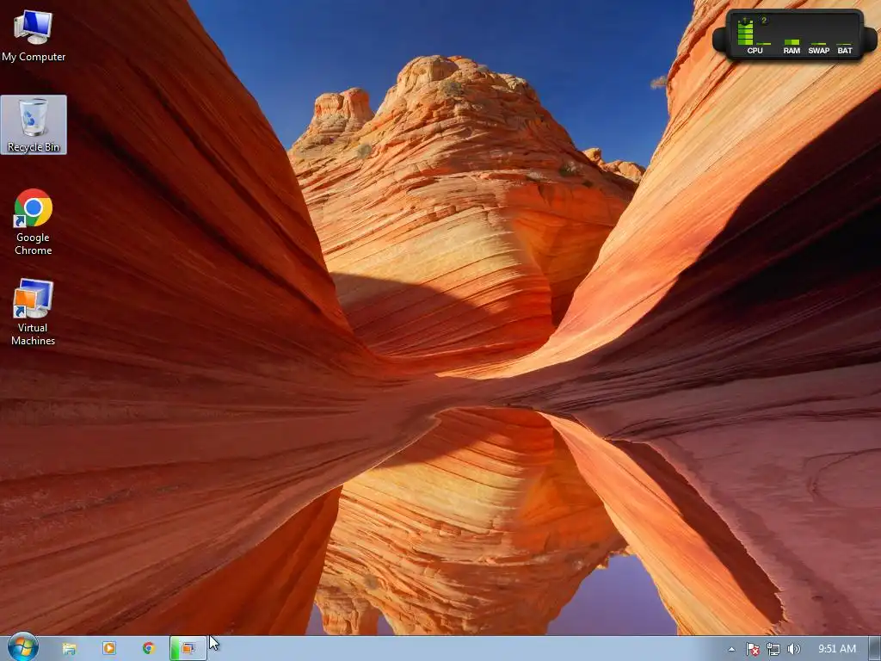Select the Virtual Machines desktop shortcut

pos(34,312)
